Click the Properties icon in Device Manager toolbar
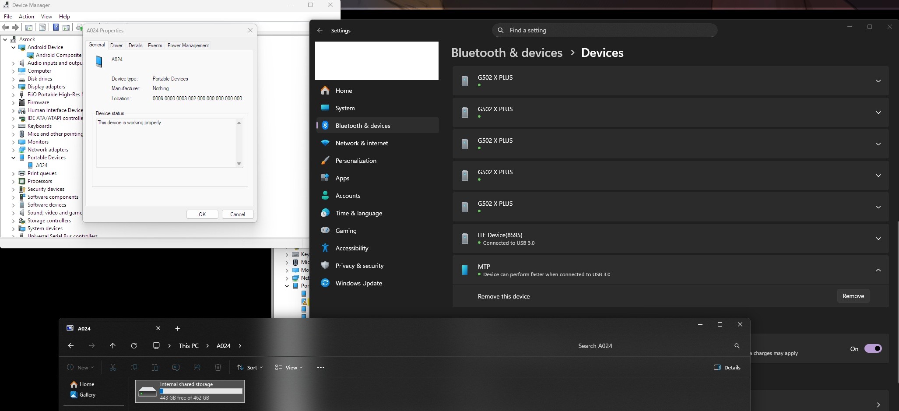Image resolution: width=899 pixels, height=411 pixels. (42, 28)
